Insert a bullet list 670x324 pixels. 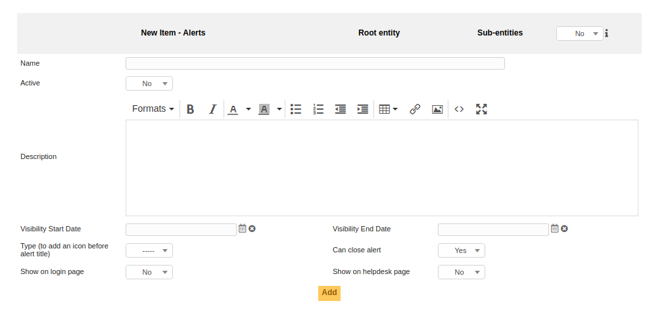(x=296, y=109)
